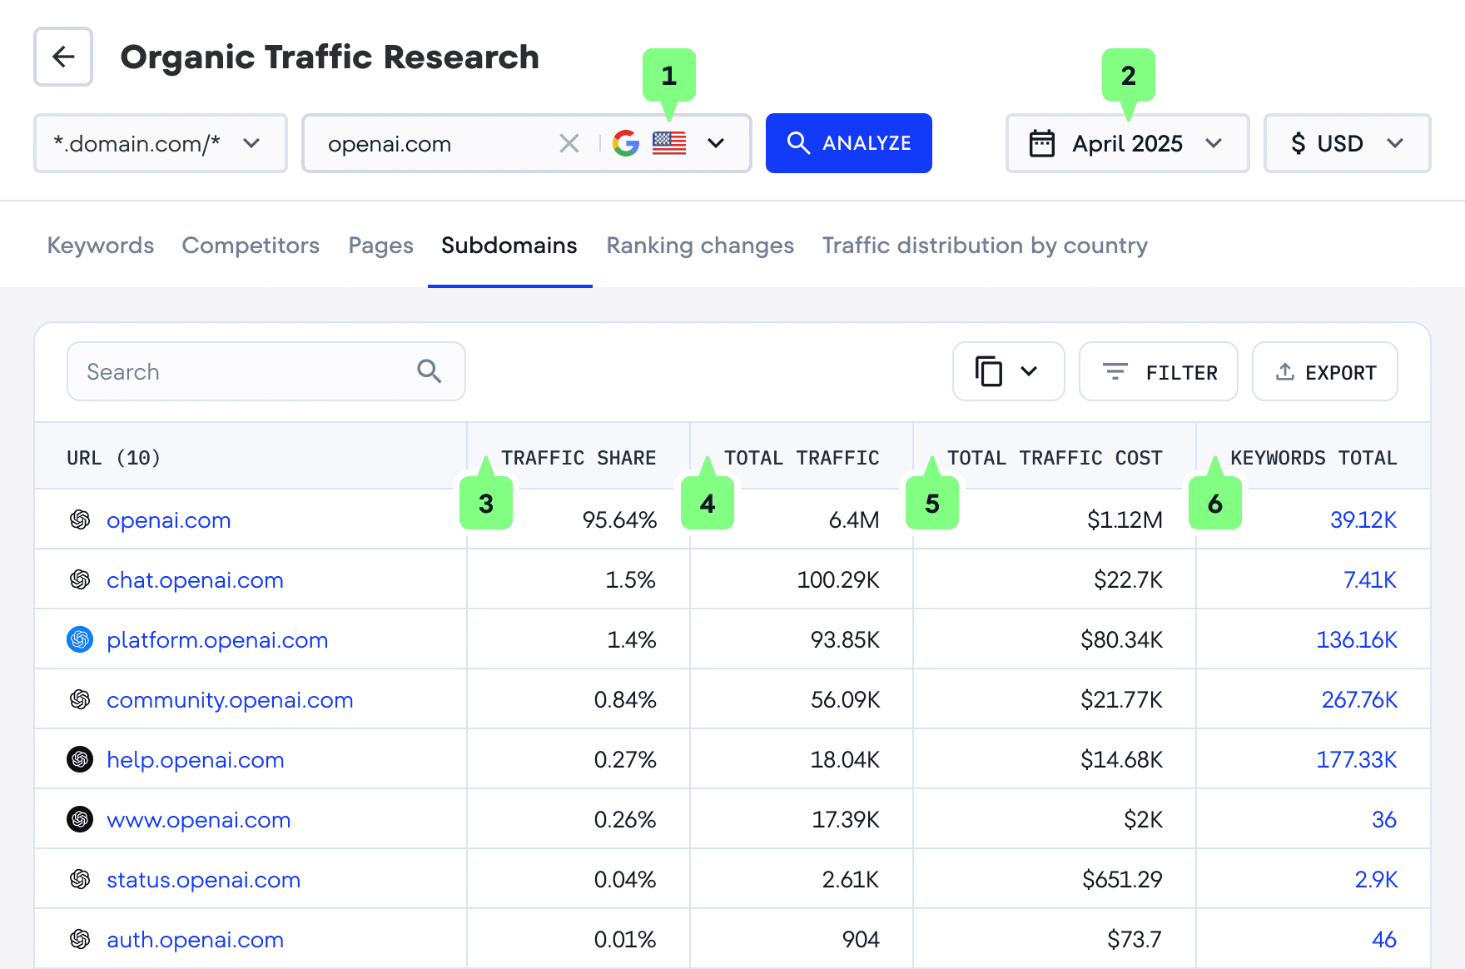Viewport: 1465px width, 969px height.
Task: Expand the *.domain.com/* scope dropdown
Action: [x=161, y=143]
